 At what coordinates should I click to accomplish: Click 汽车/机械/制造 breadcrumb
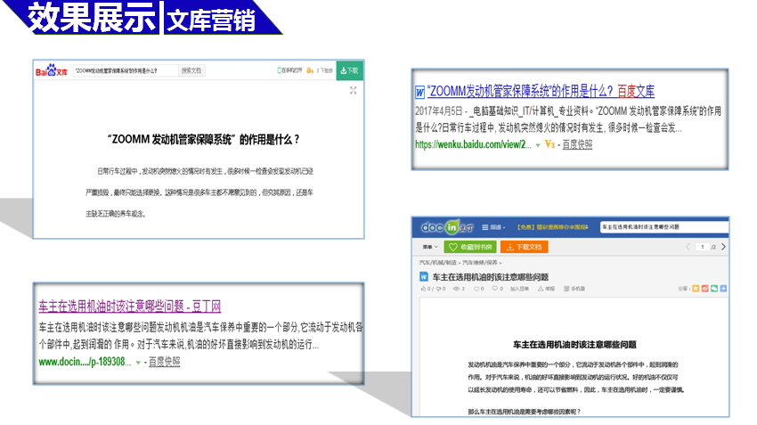(438, 263)
